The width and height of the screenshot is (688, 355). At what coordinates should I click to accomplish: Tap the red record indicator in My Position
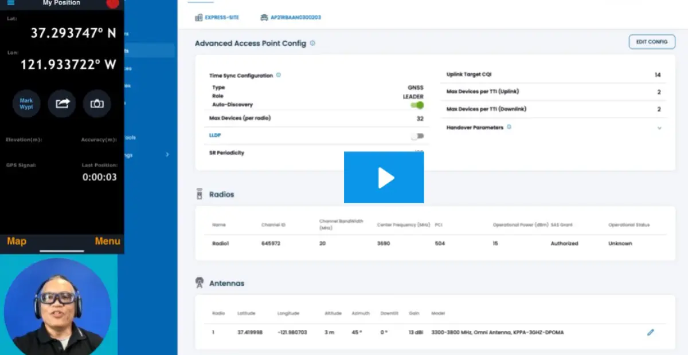coord(113,3)
